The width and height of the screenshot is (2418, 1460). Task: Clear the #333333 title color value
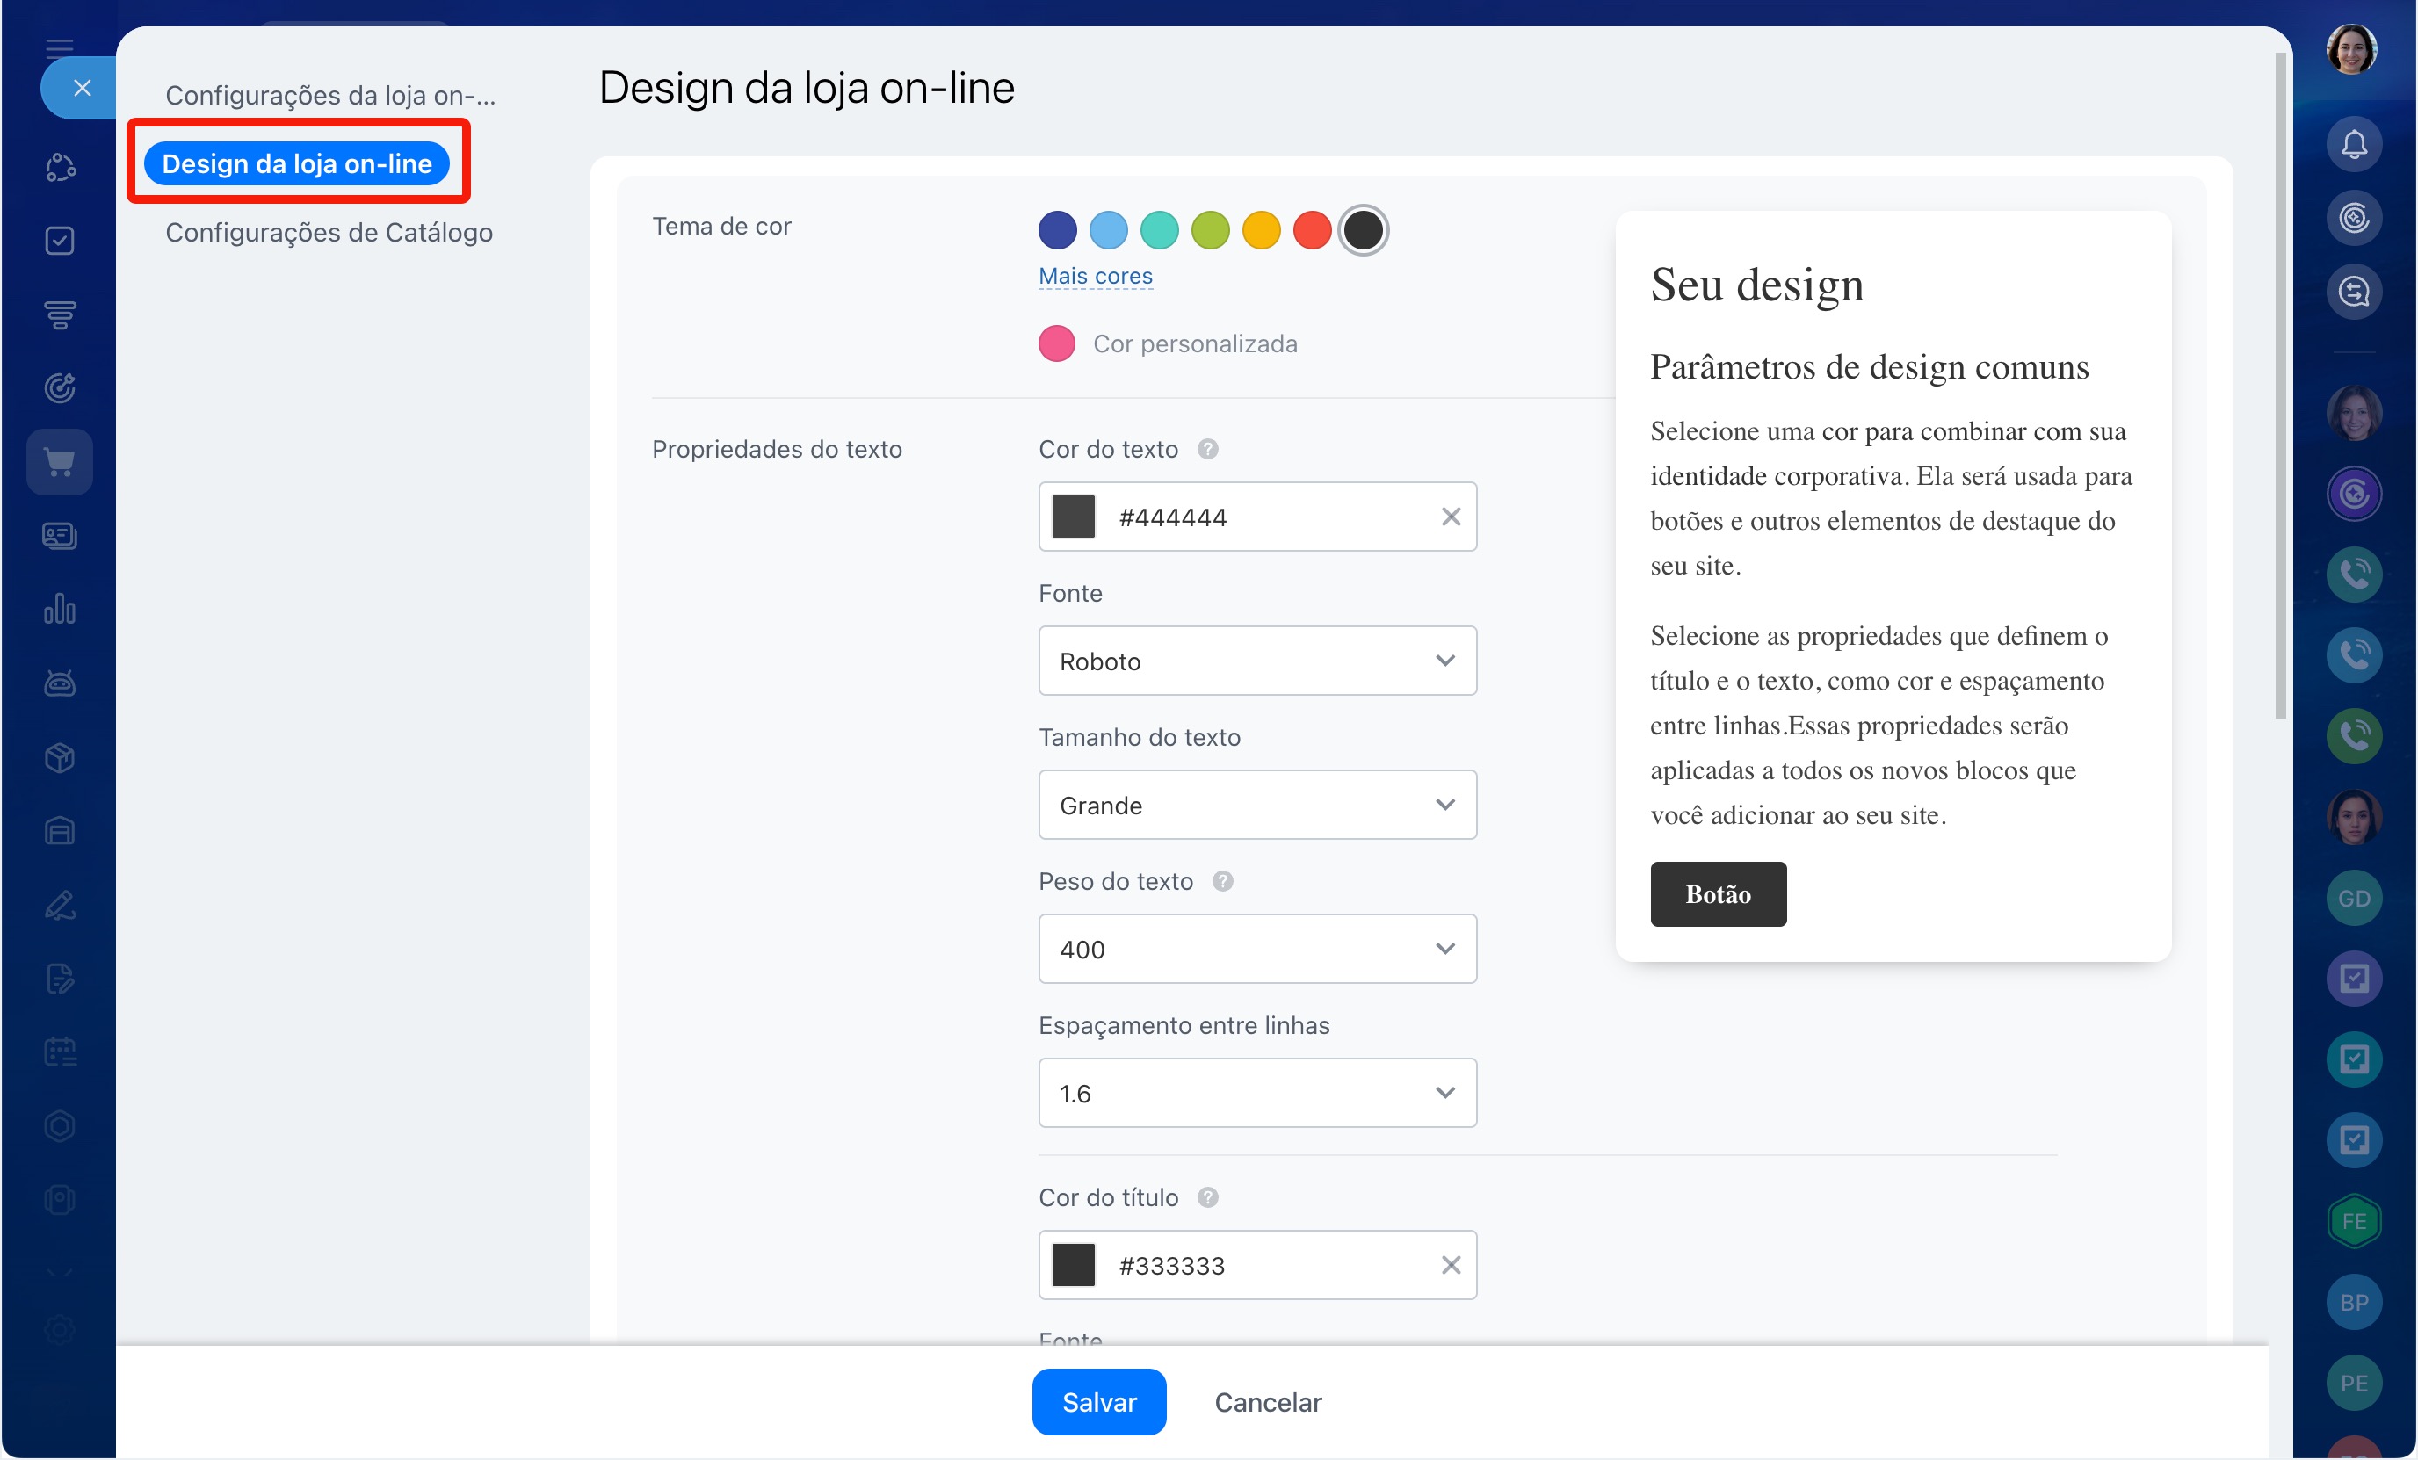(1450, 1266)
